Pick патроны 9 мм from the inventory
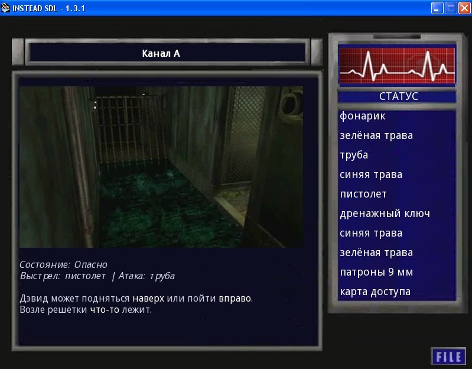Screen dimensions: 472x369 tap(376, 273)
